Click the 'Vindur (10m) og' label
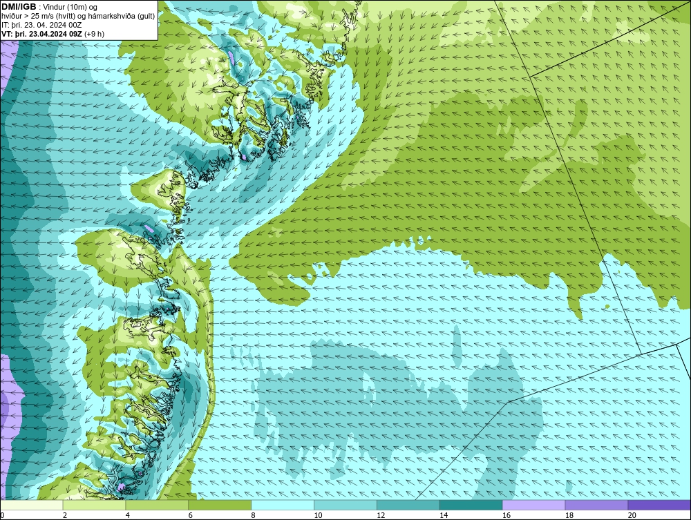The width and height of the screenshot is (691, 520). point(70,7)
